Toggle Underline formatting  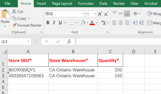point(60,22)
